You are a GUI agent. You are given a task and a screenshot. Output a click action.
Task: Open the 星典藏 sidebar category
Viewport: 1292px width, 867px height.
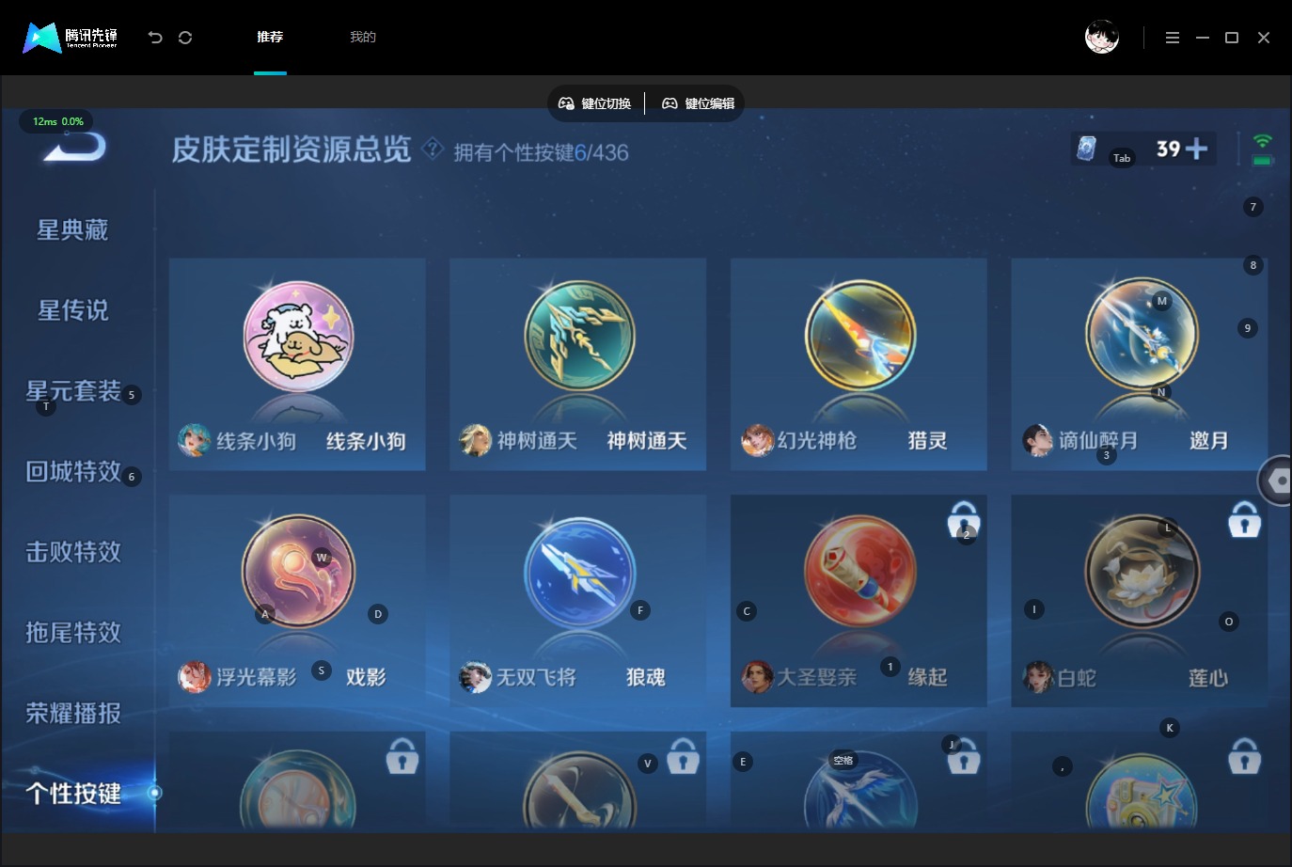72,229
